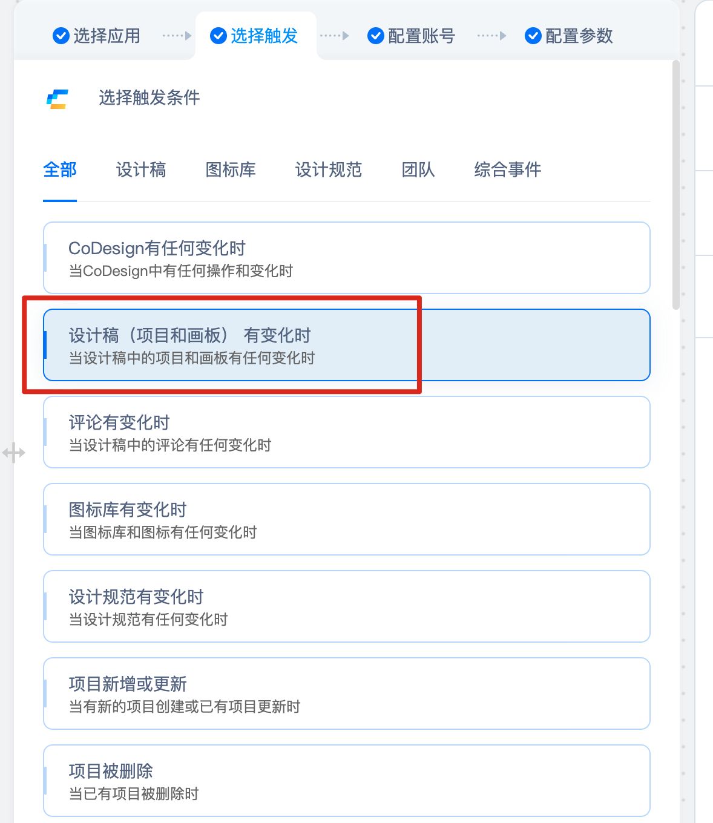Open the 设计规范 filter tab
Viewport: 713px width, 823px height.
327,170
